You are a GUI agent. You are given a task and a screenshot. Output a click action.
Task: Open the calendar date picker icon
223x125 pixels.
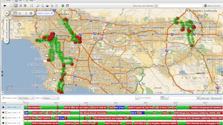pyautogui.click(x=162, y=98)
